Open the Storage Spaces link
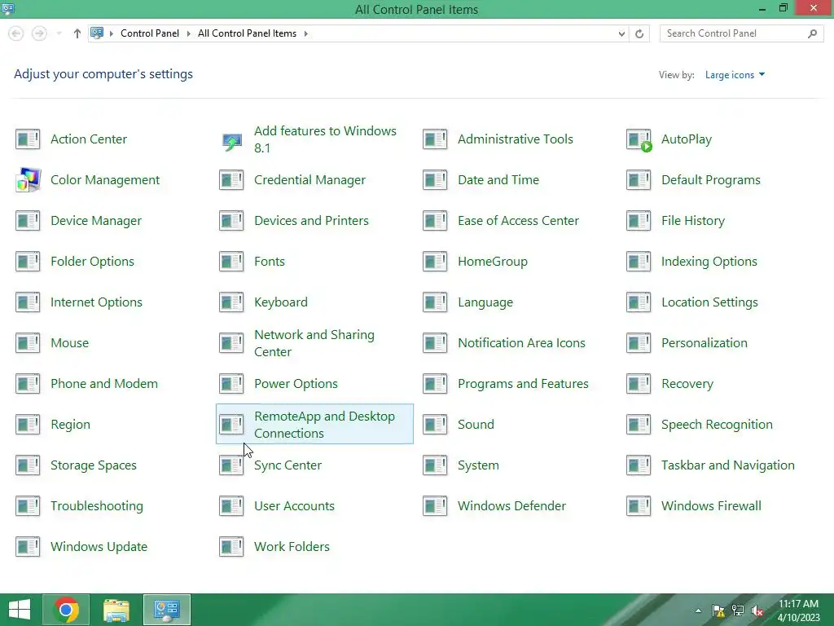 click(94, 465)
